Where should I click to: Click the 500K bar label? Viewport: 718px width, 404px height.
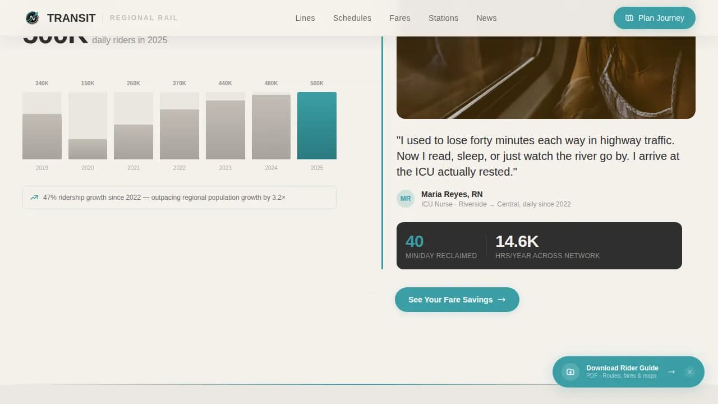317,83
